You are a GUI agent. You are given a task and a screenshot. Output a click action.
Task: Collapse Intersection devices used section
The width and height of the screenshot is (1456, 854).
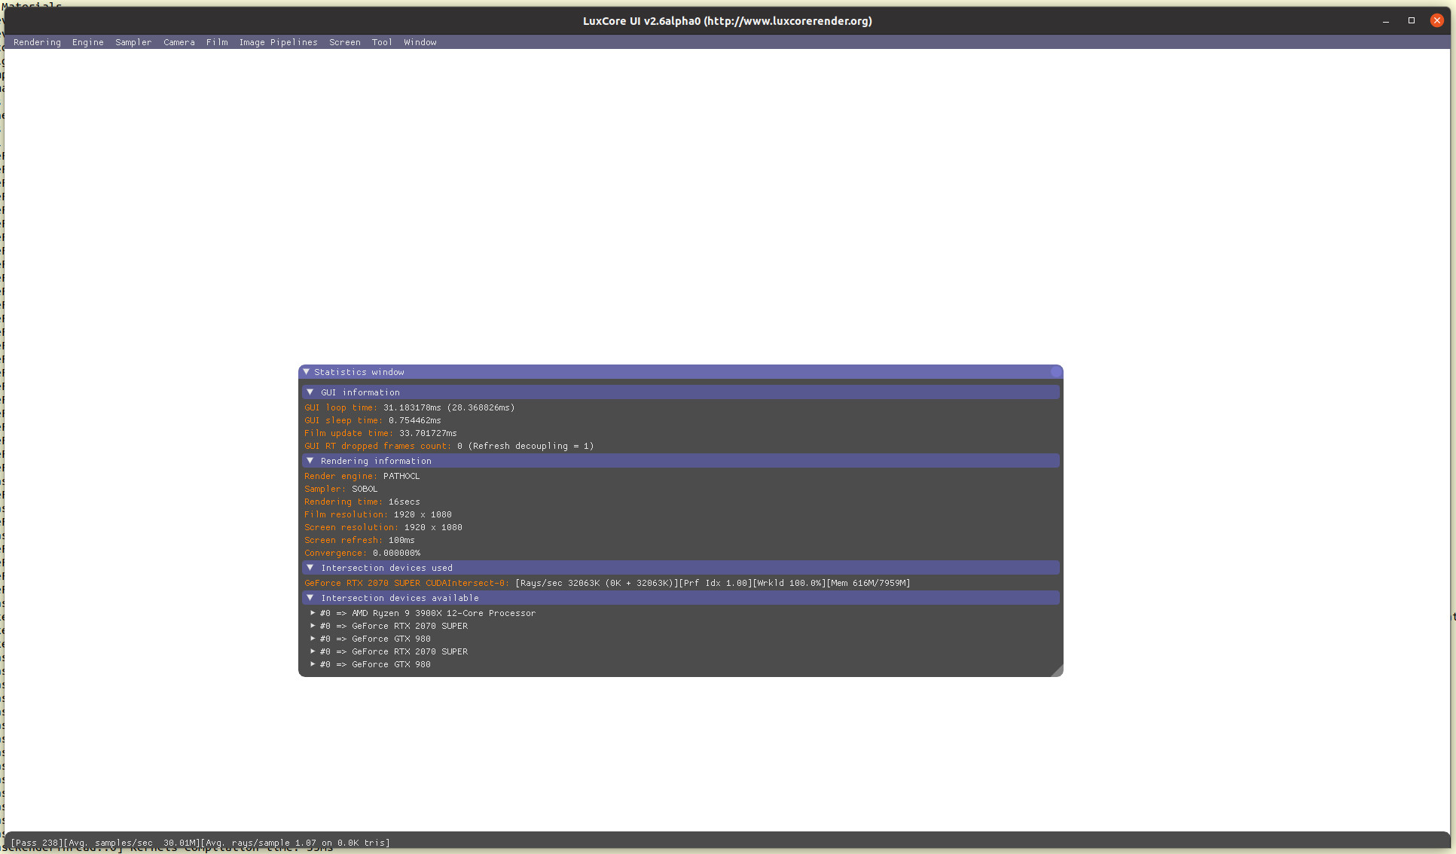[310, 568]
